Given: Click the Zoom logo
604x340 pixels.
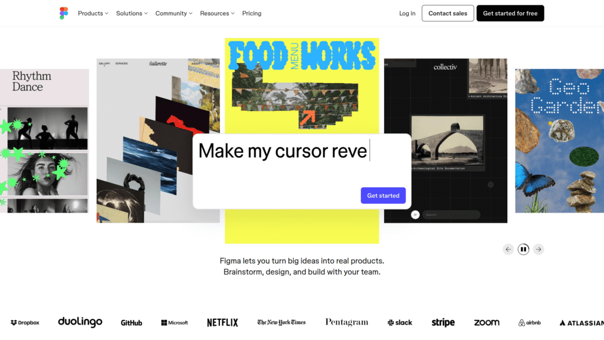Looking at the screenshot, I should click(486, 322).
